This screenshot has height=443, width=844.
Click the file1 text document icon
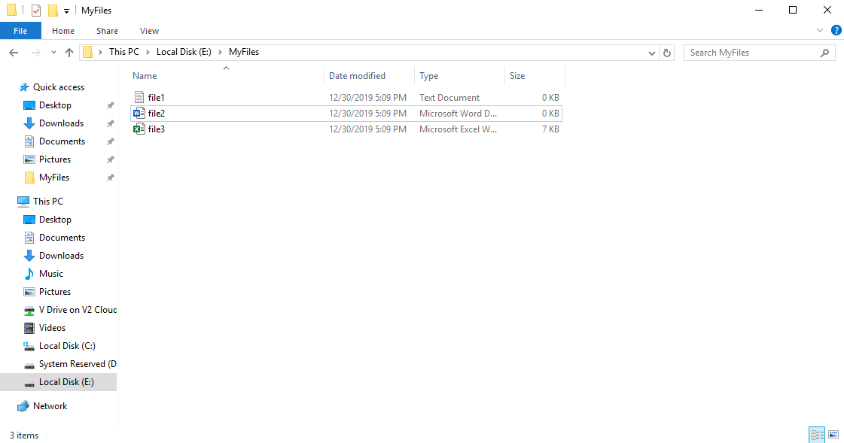pyautogui.click(x=139, y=97)
